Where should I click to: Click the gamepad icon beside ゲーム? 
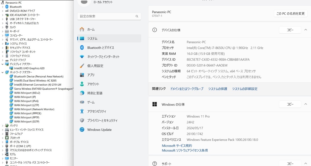(x=82, y=102)
